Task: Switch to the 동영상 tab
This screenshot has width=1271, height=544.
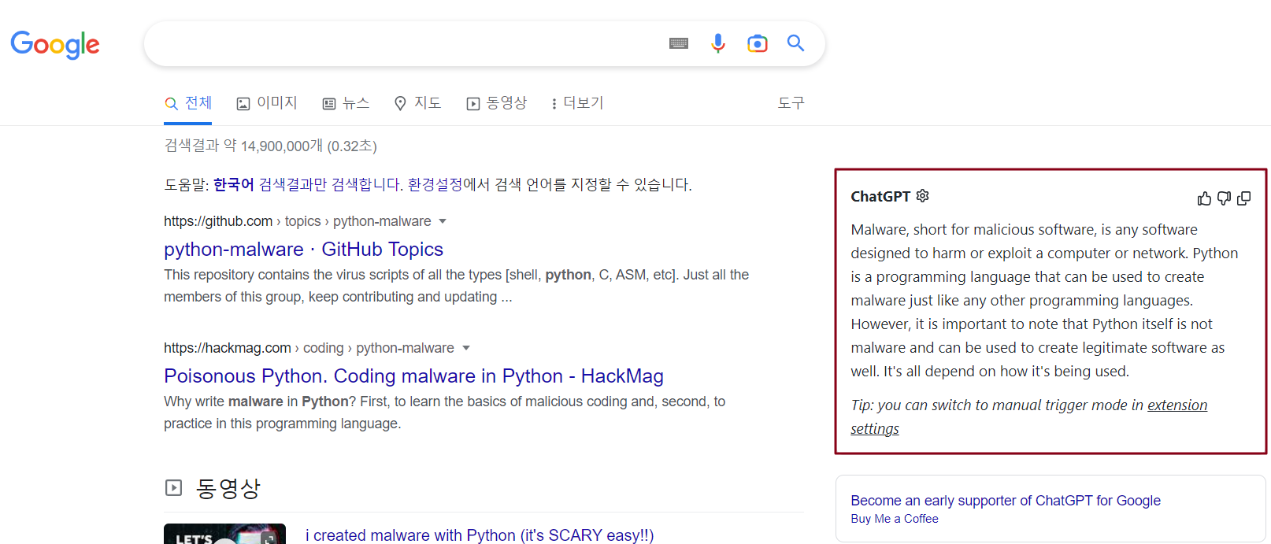Action: (496, 103)
